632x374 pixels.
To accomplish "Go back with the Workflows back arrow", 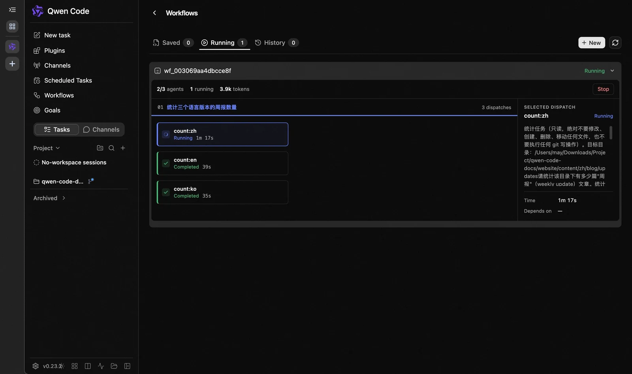I will 154,13.
